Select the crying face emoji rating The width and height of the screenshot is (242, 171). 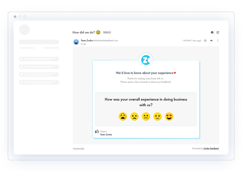(x=123, y=117)
